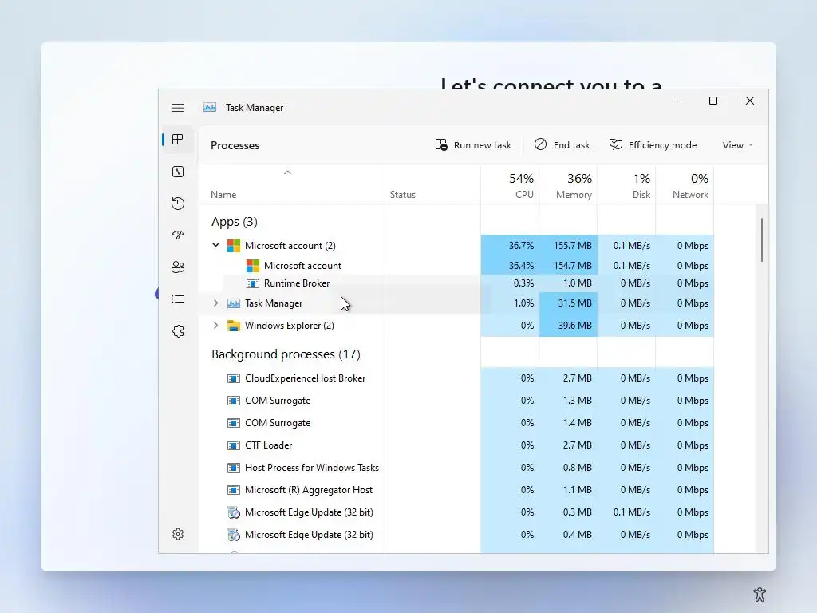The image size is (817, 613).
Task: Open the App history sidebar icon
Action: (x=178, y=204)
